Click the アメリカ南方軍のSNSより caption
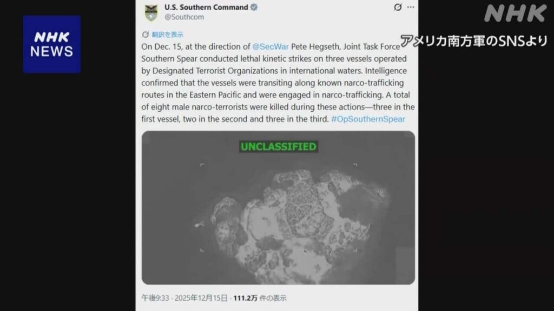Viewport: 554px width, 311px height. pyautogui.click(x=474, y=41)
